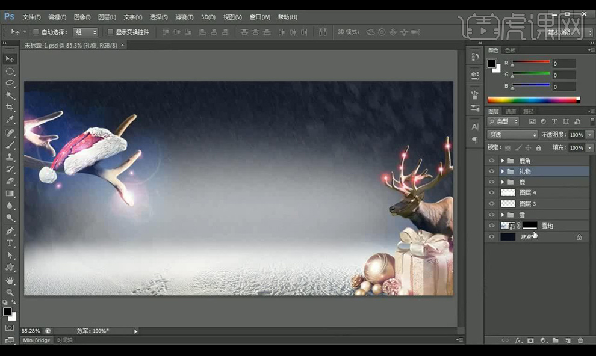Click the delete layer trash icon

pyautogui.click(x=580, y=340)
